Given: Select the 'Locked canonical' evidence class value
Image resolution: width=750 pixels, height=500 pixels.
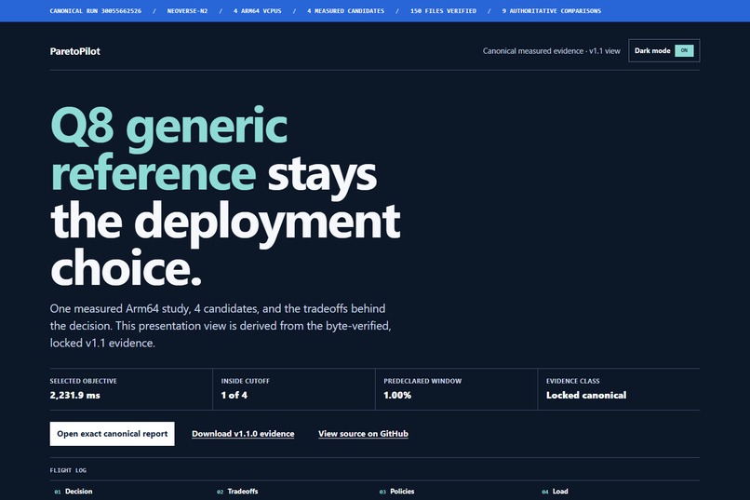Looking at the screenshot, I should pyautogui.click(x=586, y=395).
